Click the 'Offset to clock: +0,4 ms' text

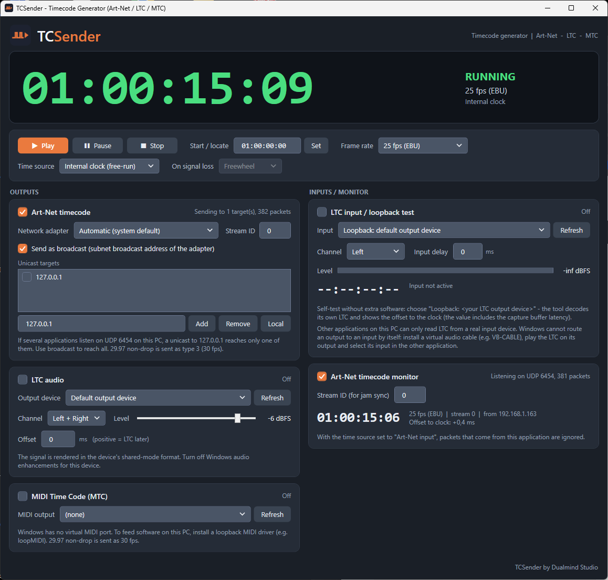442,422
